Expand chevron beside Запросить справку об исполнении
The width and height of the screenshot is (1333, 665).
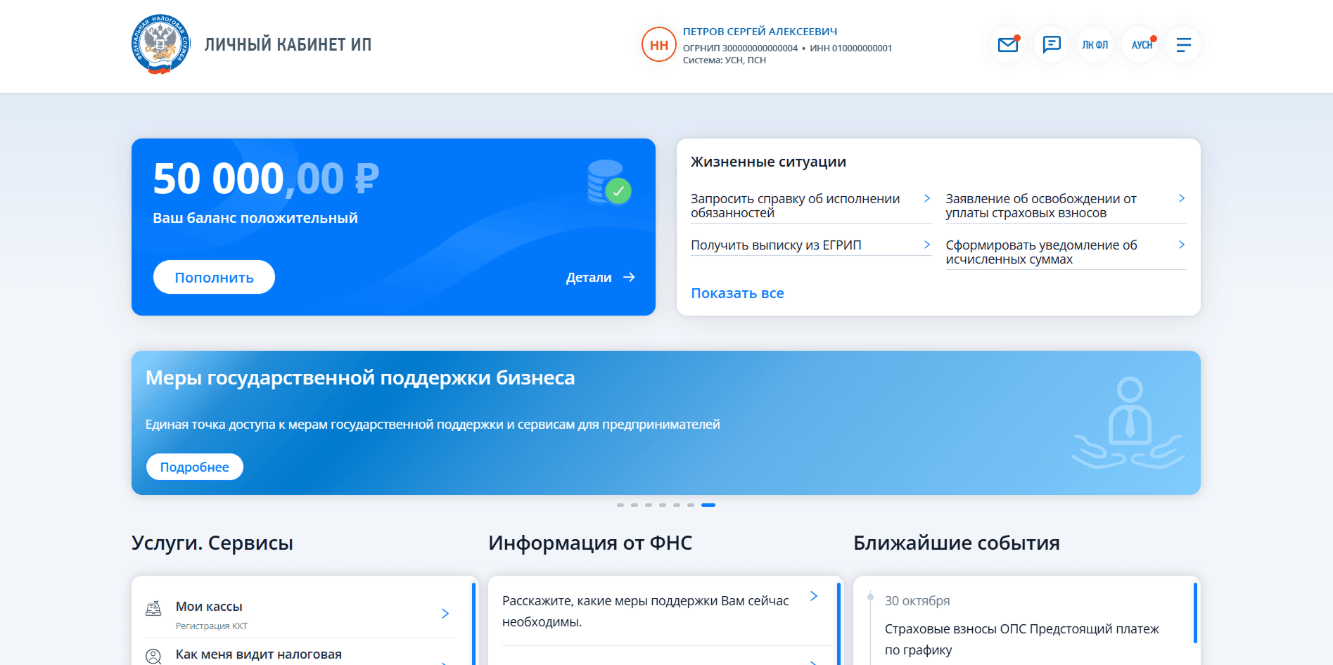[927, 198]
